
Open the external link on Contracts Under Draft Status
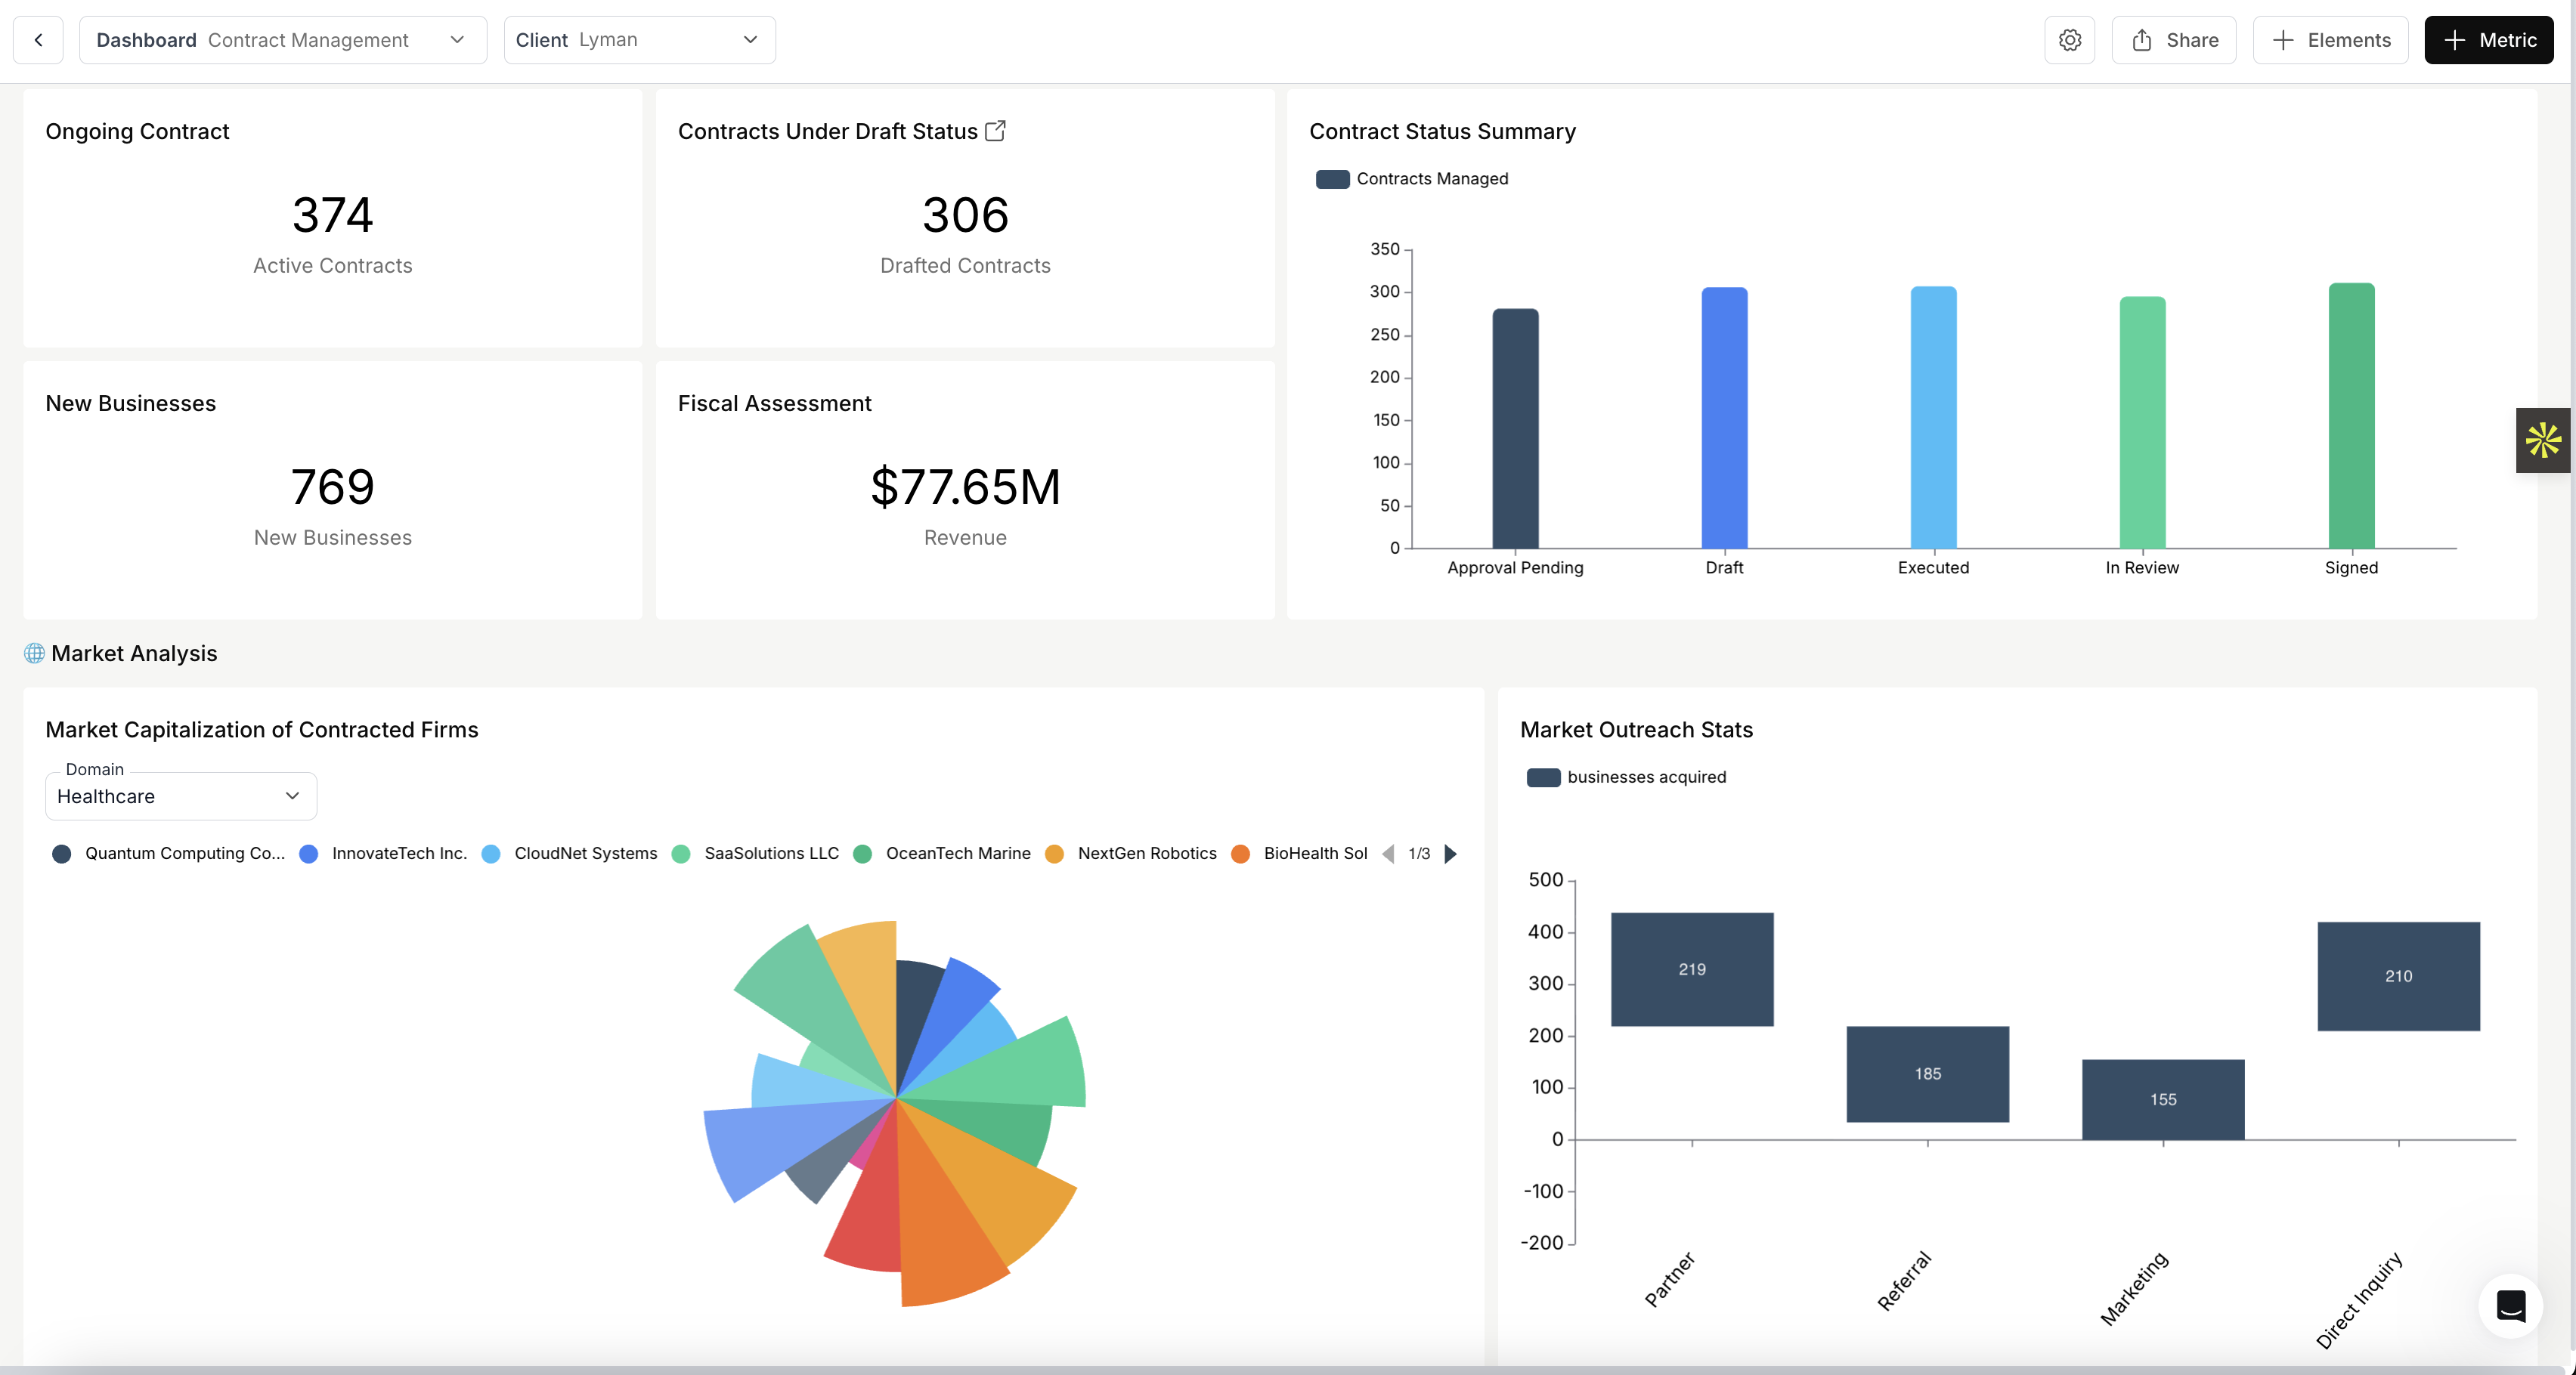click(x=996, y=130)
